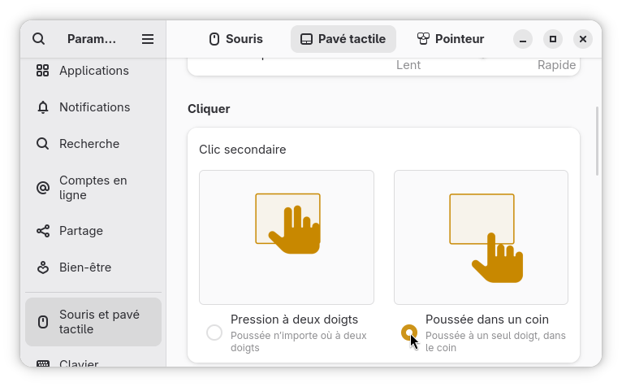
Task: Select Pression à deux doigts radio button
Action: tap(214, 333)
